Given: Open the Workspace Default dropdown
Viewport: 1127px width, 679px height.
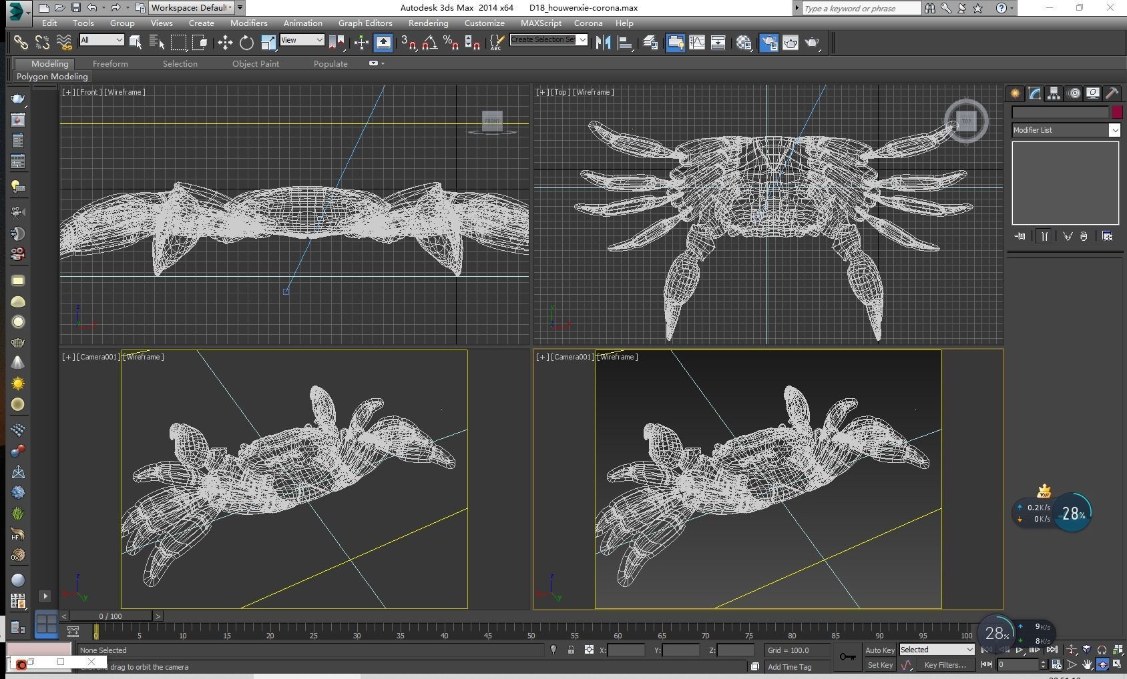Looking at the screenshot, I should 191,8.
